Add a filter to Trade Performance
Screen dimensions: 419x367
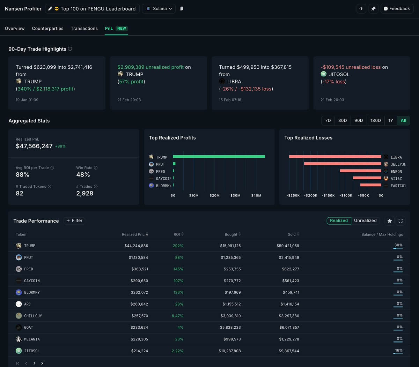(x=74, y=220)
